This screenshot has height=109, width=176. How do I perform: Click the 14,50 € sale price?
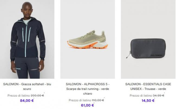pos(148,101)
